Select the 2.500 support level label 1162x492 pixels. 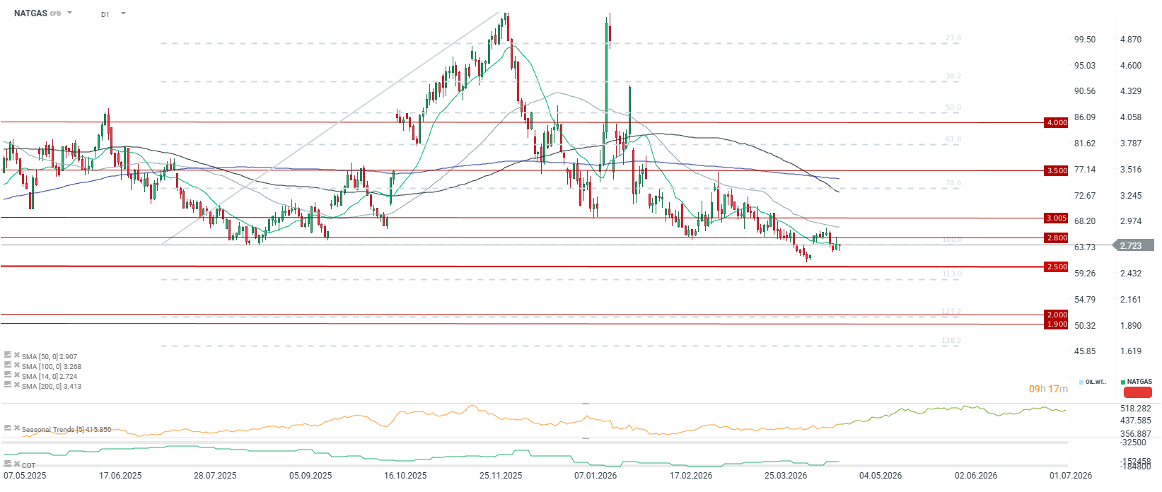point(1057,266)
